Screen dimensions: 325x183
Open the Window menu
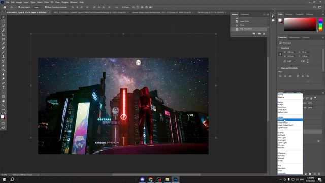74,2
